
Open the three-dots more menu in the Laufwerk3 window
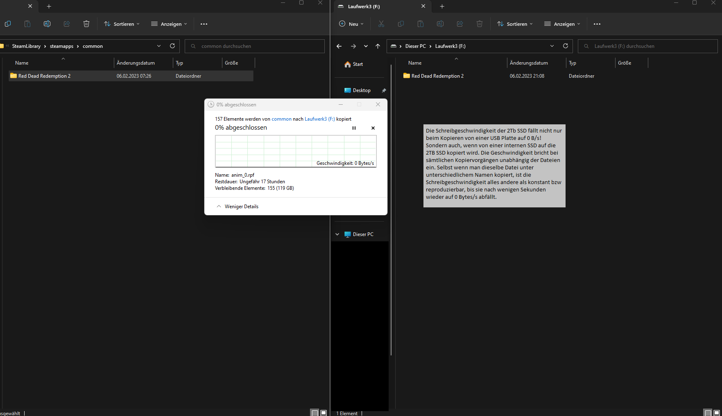597,24
